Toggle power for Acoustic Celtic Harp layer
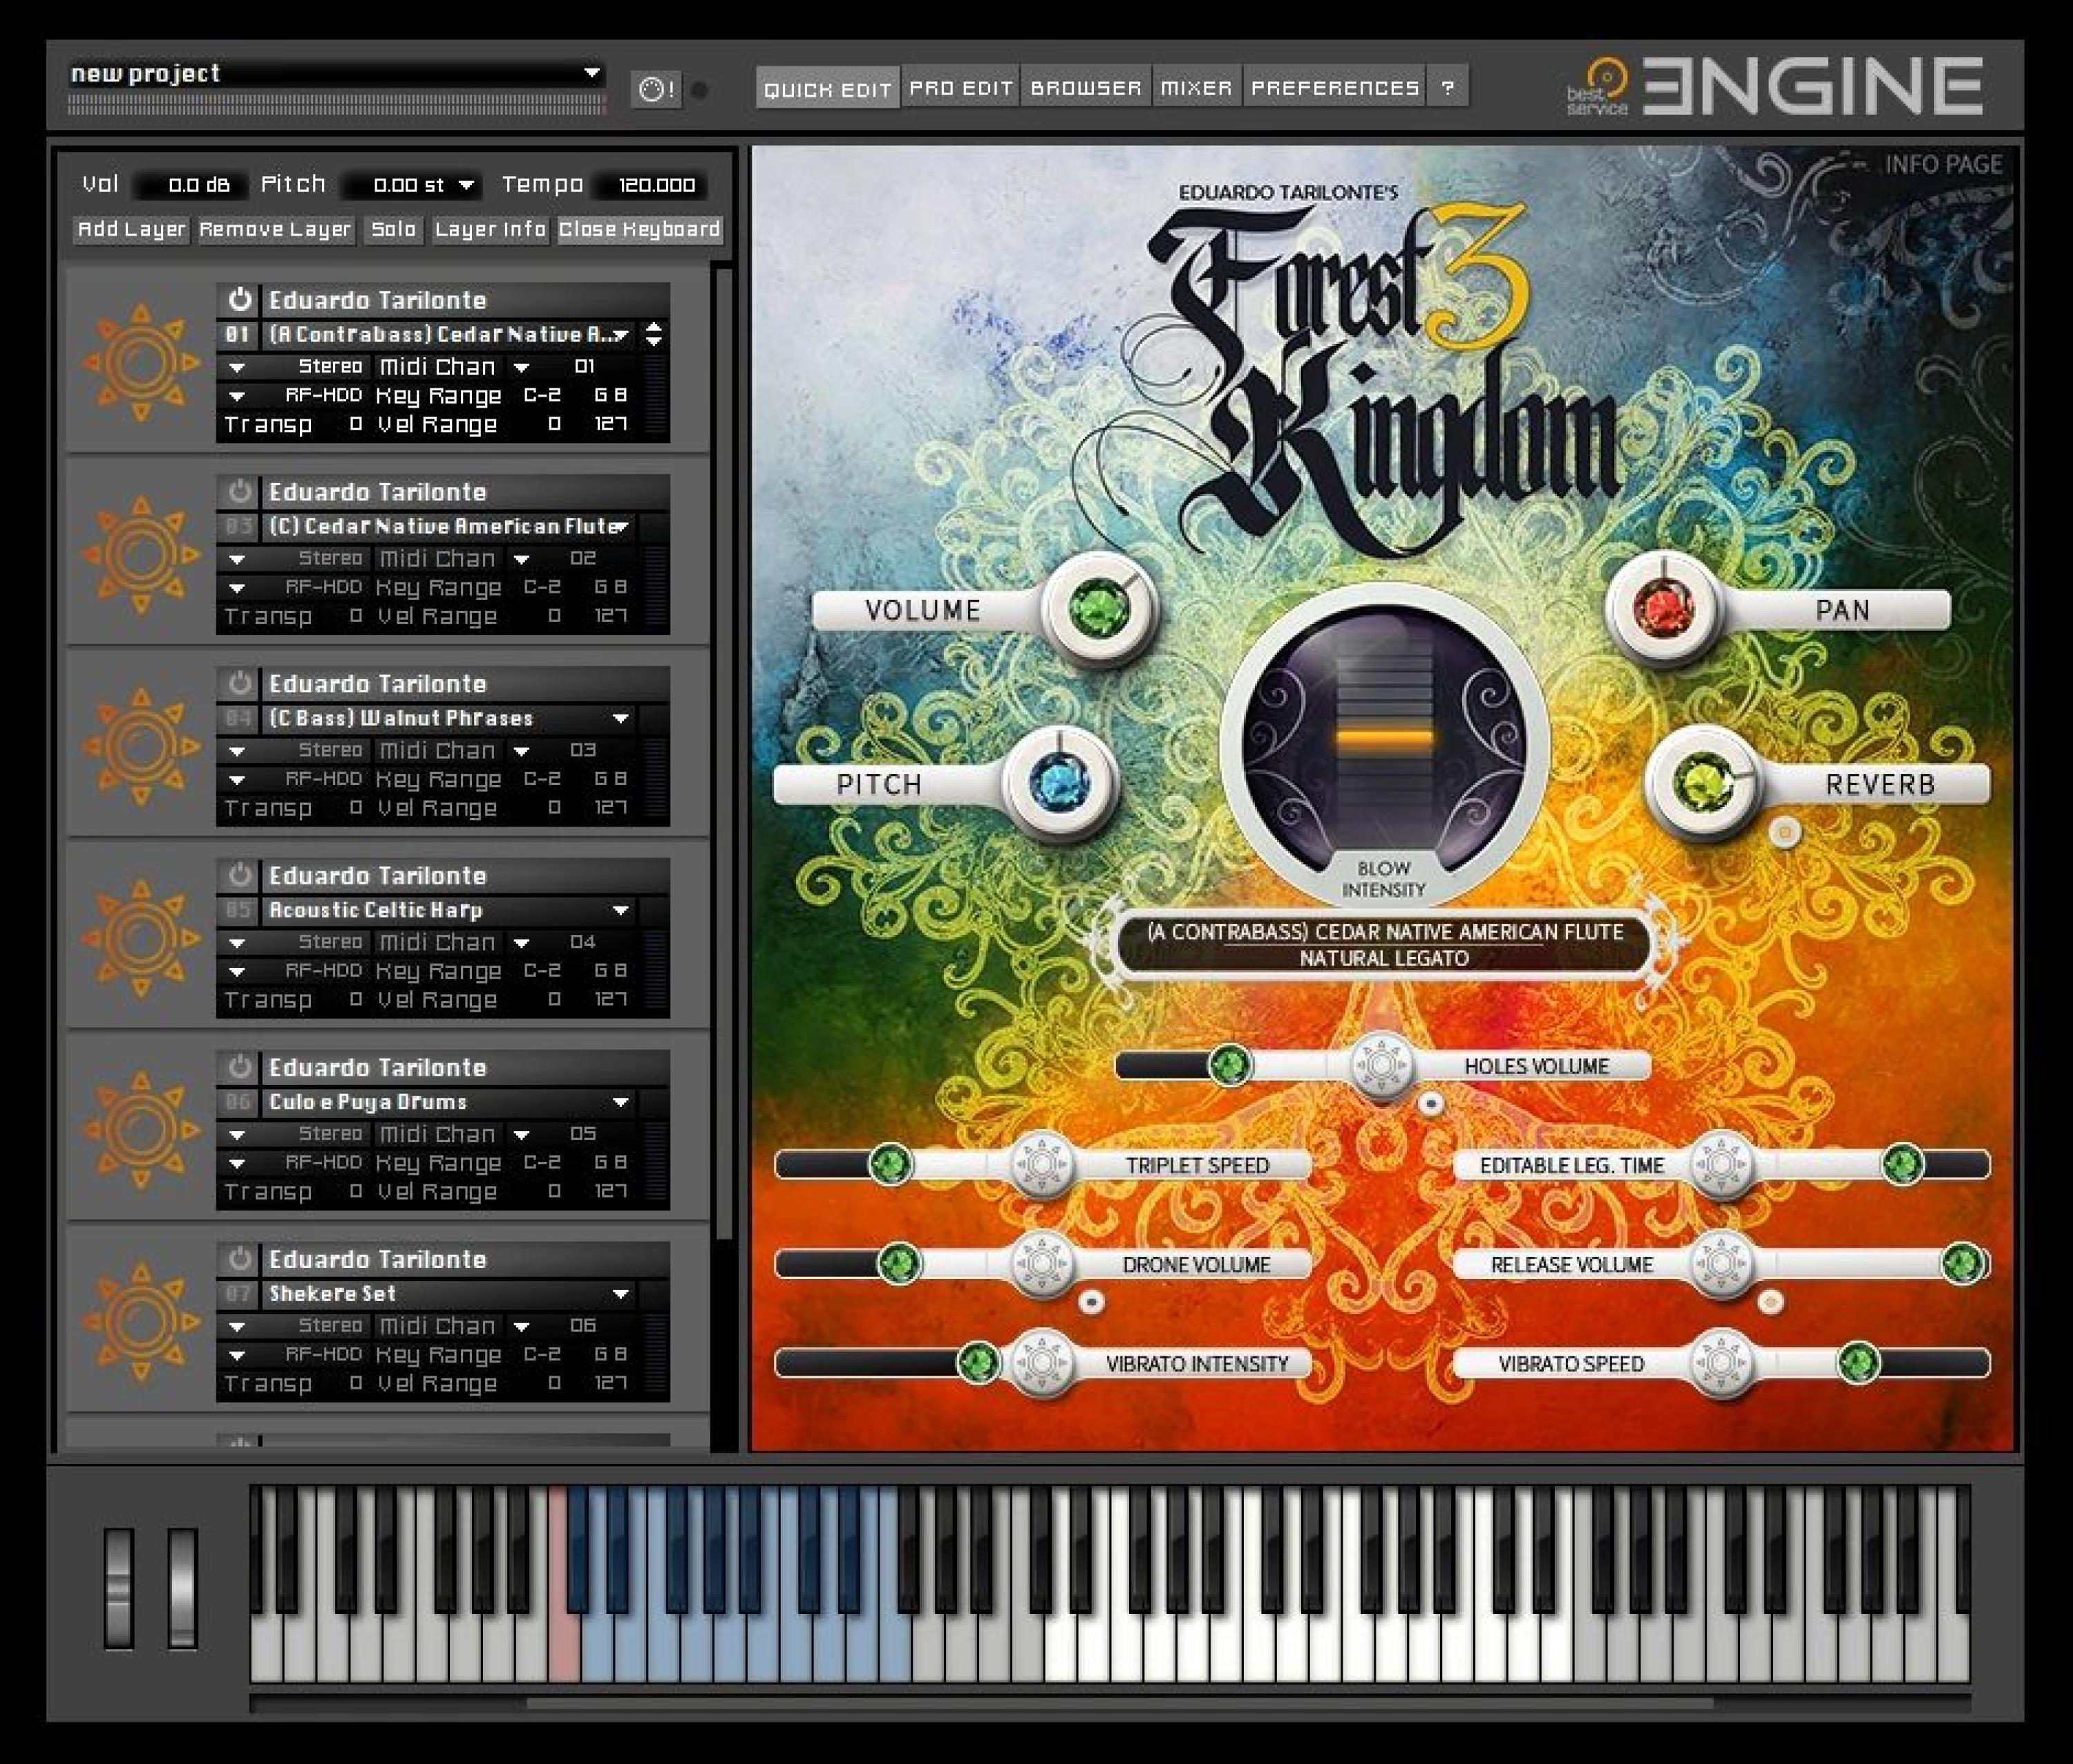The width and height of the screenshot is (2073, 1764). coord(239,875)
